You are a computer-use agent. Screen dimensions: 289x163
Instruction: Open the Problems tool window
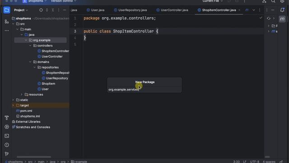point(7,145)
